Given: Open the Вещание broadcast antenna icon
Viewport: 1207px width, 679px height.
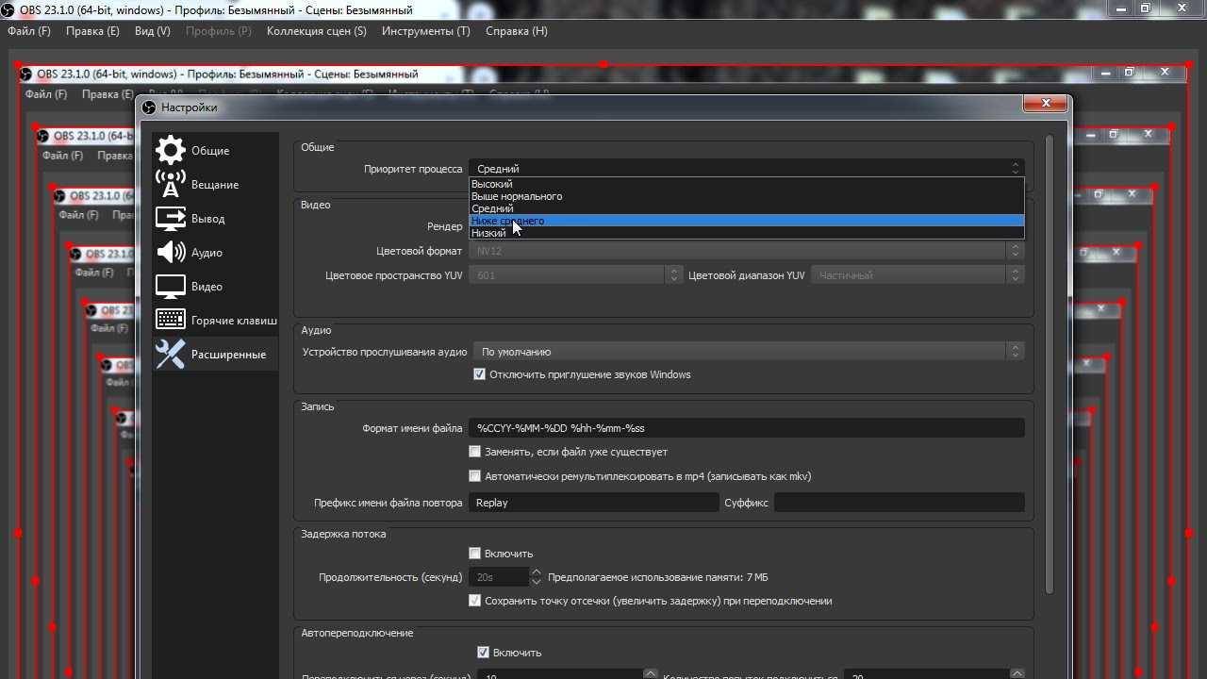Looking at the screenshot, I should point(171,184).
